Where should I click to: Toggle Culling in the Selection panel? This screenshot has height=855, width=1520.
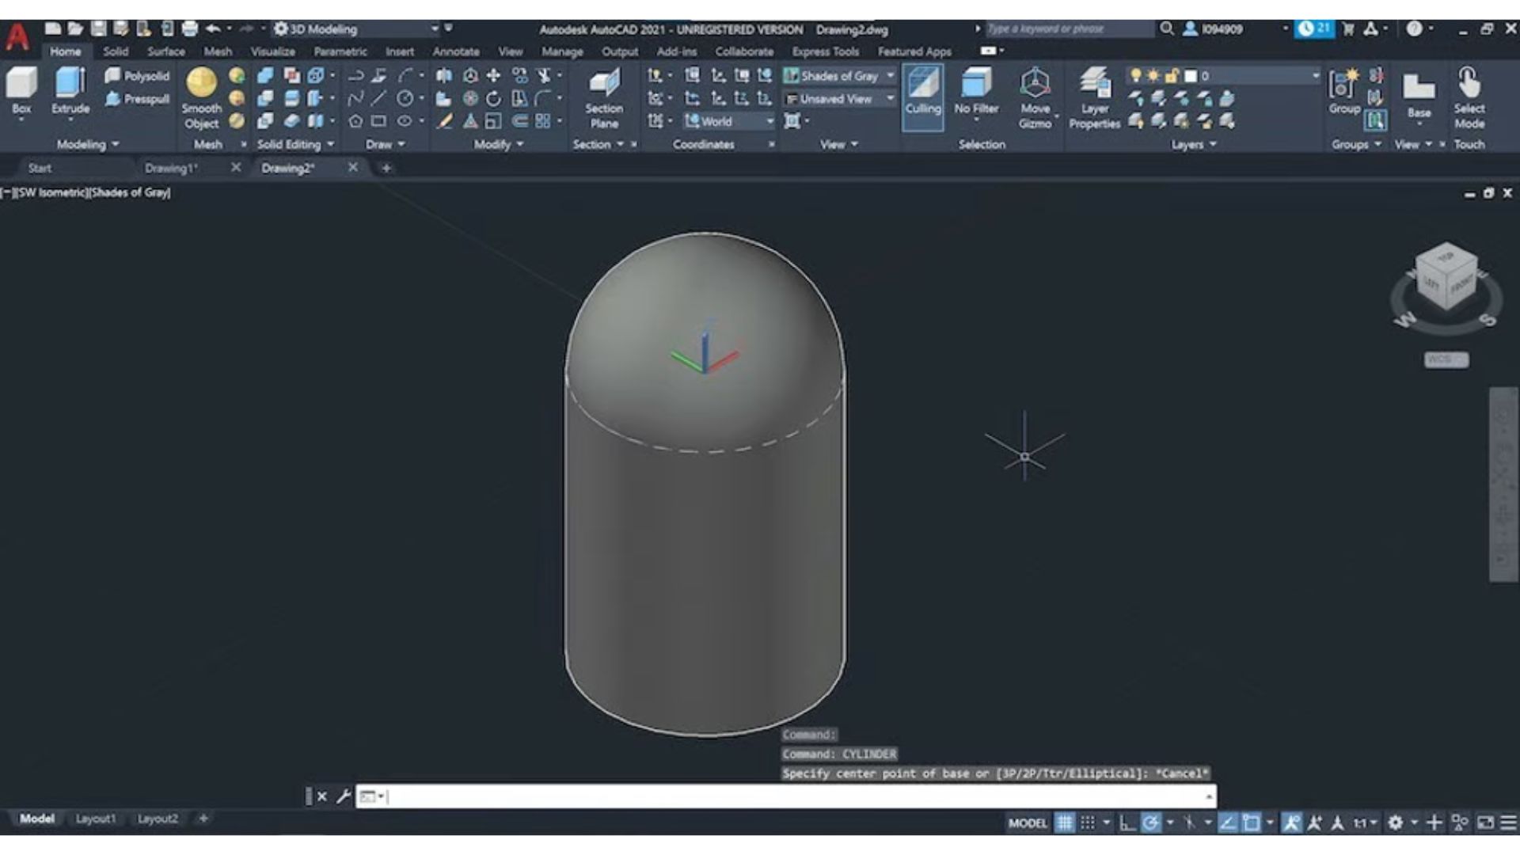point(923,87)
